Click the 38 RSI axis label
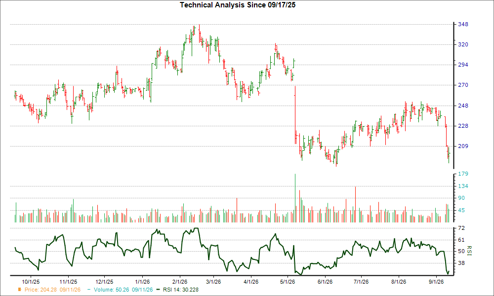494x296 pixels. (x=461, y=263)
